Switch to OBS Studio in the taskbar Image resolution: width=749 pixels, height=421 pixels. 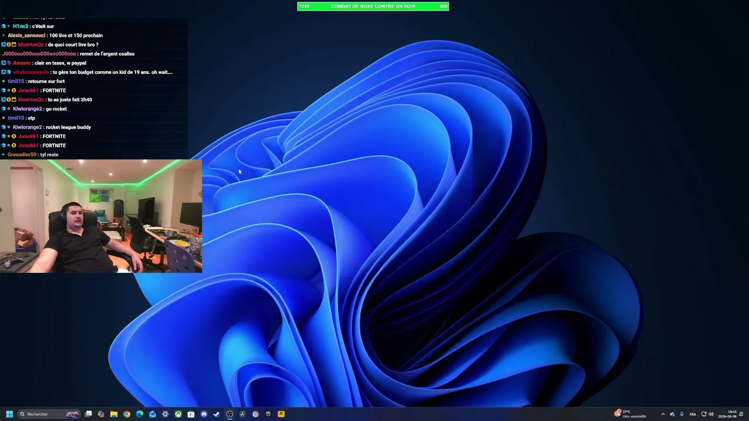230,414
